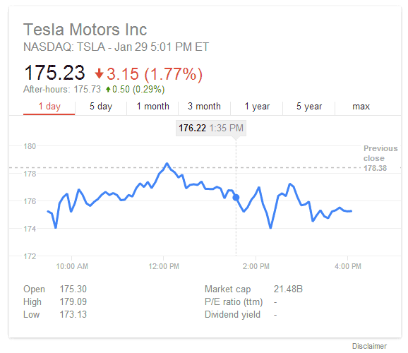Click the 10:00 AM time label
Screen dimensions: 408x353
click(x=72, y=266)
